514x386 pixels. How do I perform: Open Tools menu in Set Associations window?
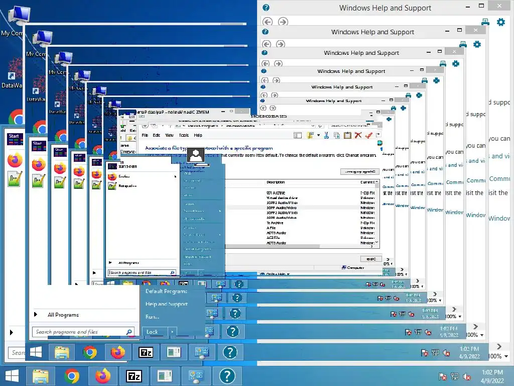[184, 135]
